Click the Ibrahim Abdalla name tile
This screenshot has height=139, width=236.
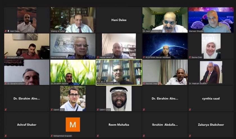click(165, 125)
